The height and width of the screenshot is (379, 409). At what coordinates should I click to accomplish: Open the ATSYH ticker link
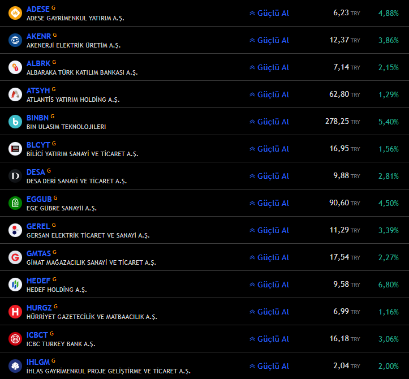coord(38,91)
